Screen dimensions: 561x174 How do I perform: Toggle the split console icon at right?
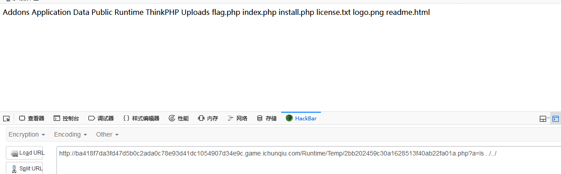[x=556, y=119]
